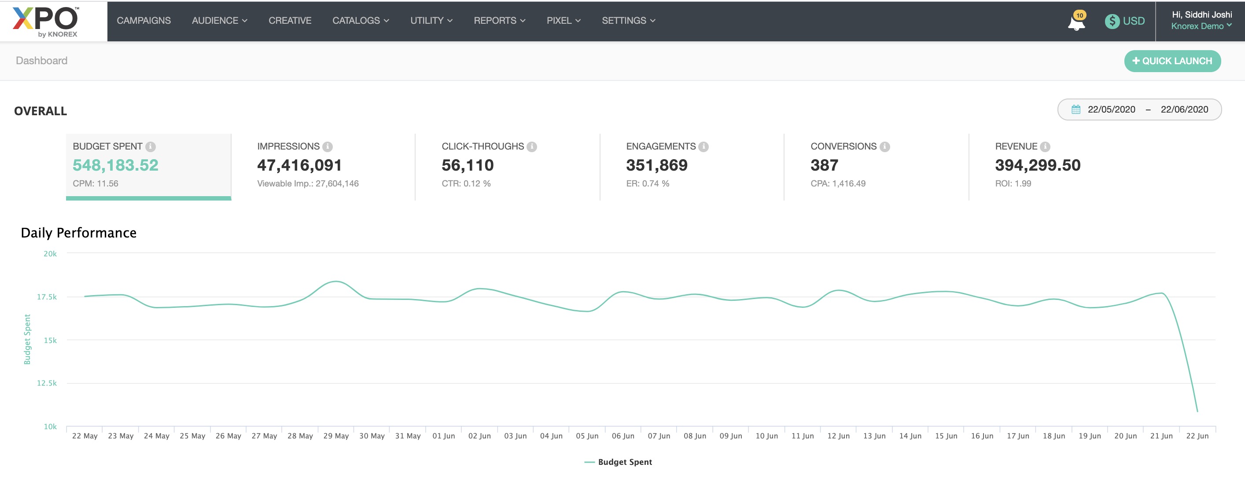Select the Impressions metric card

[x=322, y=166]
